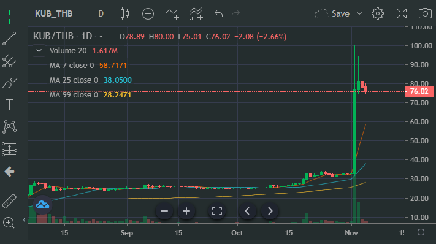436x244 pixels.
Task: Open the pitchfork drawing tools
Action: 9,61
